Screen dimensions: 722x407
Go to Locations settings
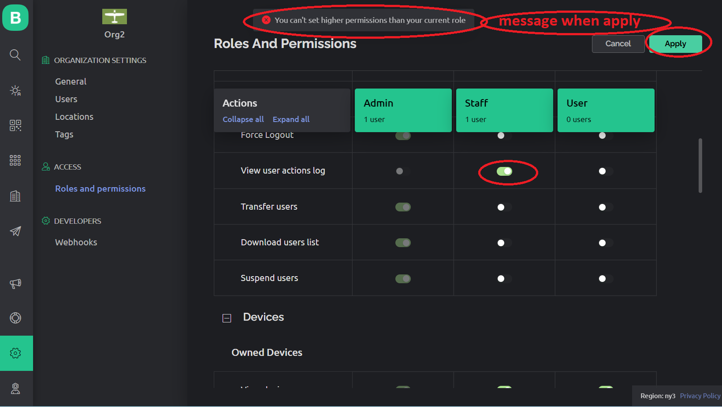[x=74, y=117]
